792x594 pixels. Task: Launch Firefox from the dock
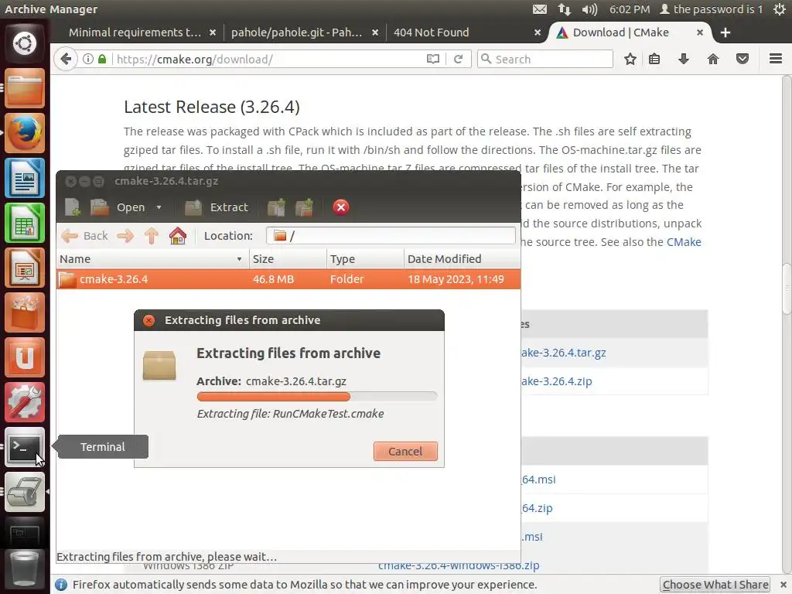[x=24, y=133]
